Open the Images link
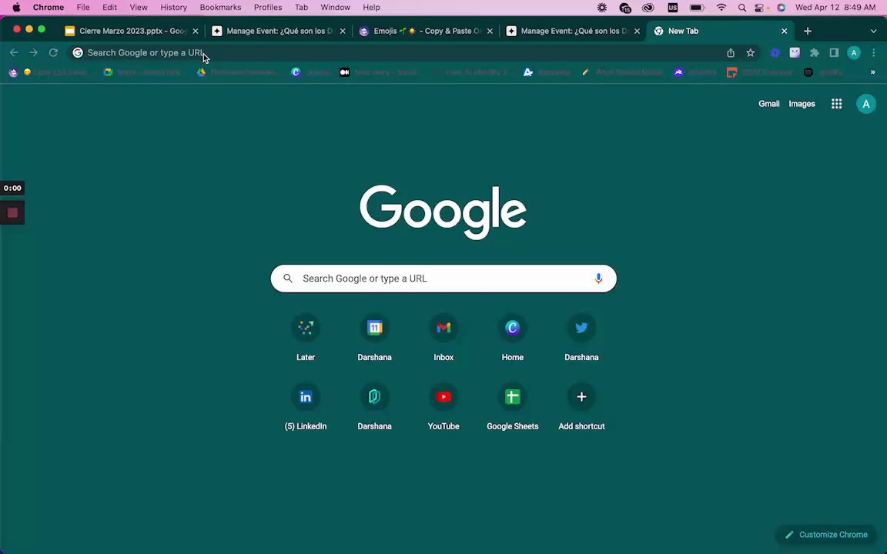Image resolution: width=887 pixels, height=554 pixels. coord(802,104)
